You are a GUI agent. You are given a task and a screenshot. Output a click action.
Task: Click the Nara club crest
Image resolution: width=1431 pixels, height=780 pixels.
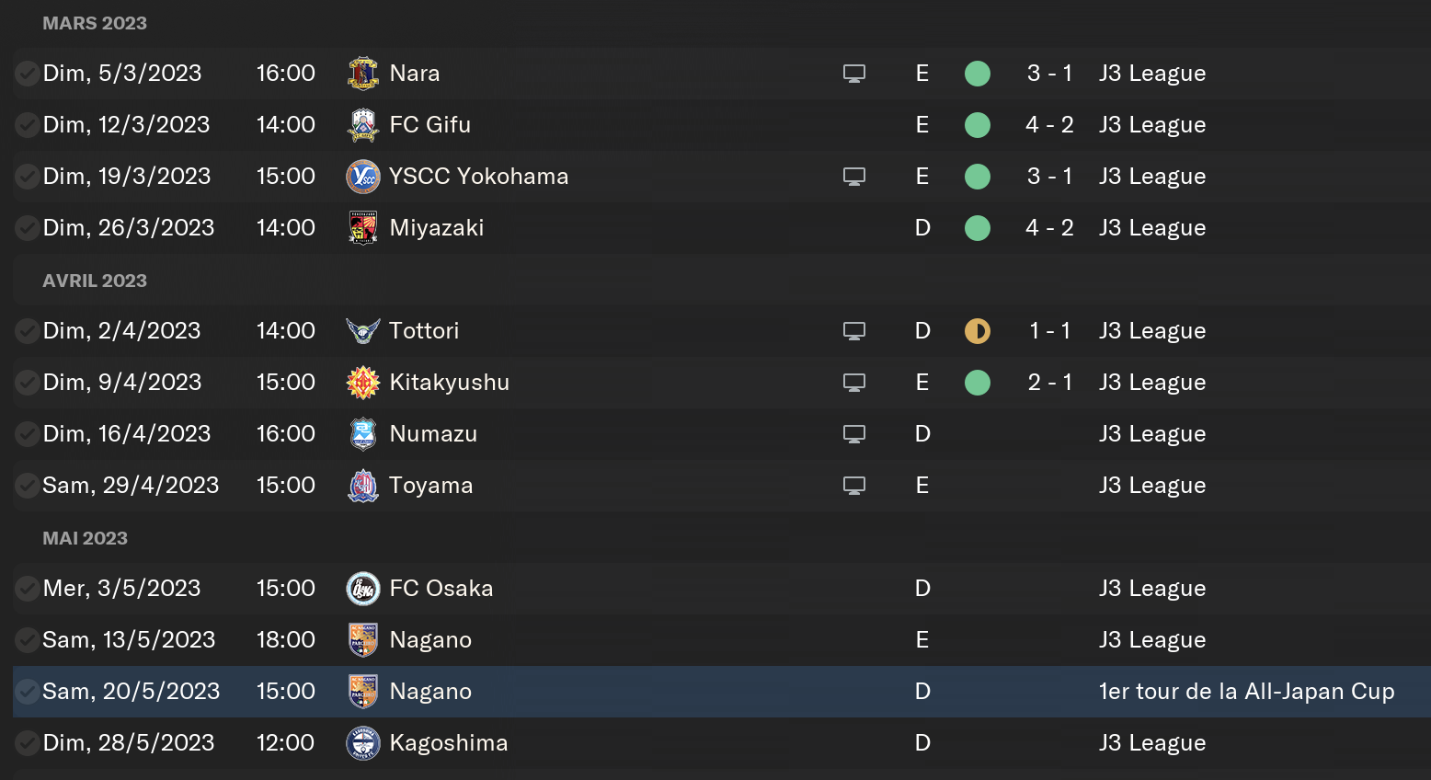(363, 74)
